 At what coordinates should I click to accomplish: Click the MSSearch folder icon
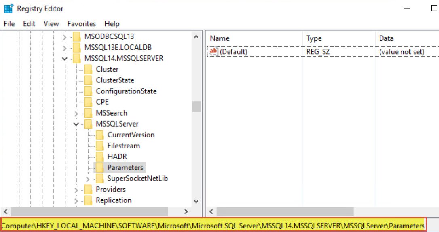88,113
